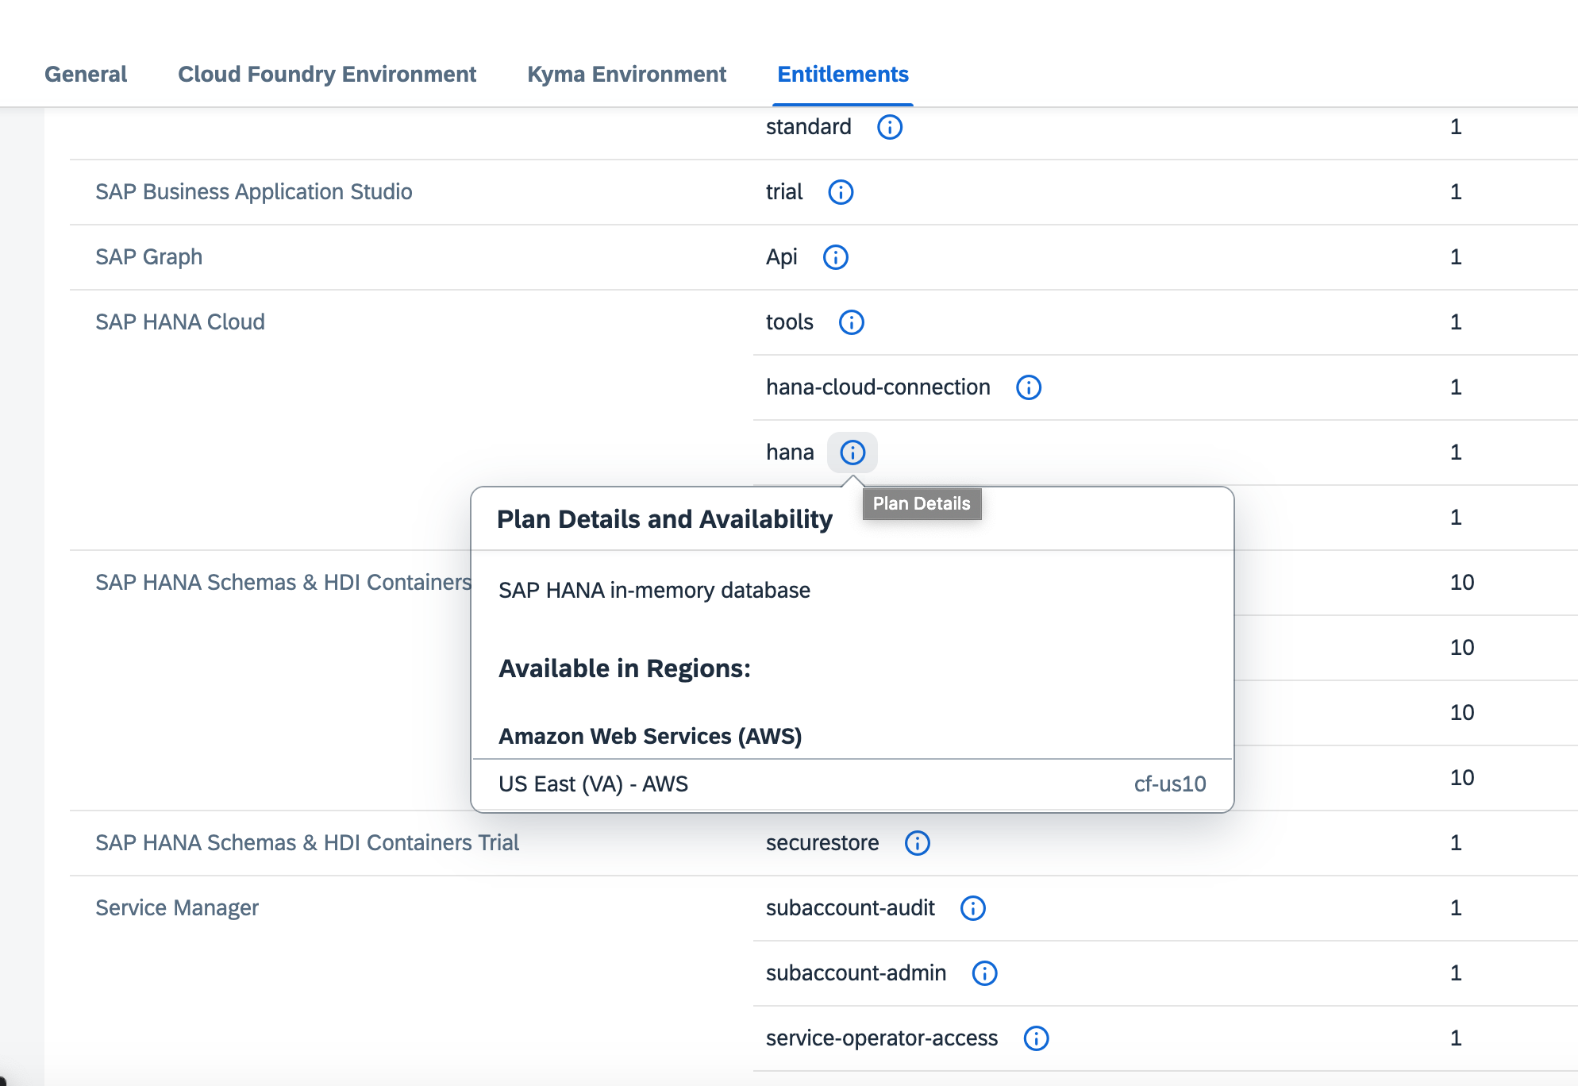Click the cf-us10 region identifier in popover
Screen dimensions: 1578x1086
pos(1169,784)
